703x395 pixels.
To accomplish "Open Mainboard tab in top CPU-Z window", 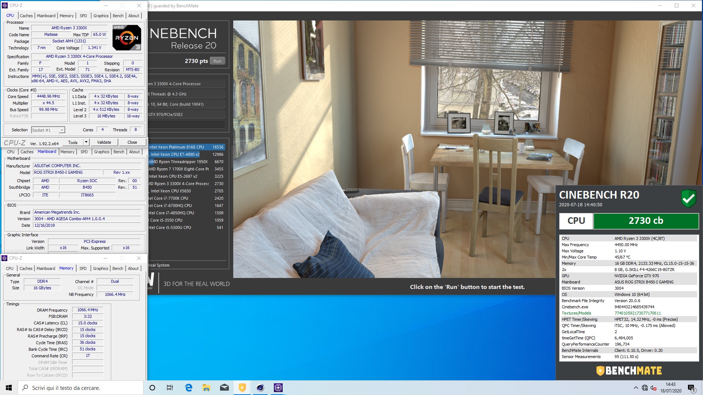I will [46, 16].
